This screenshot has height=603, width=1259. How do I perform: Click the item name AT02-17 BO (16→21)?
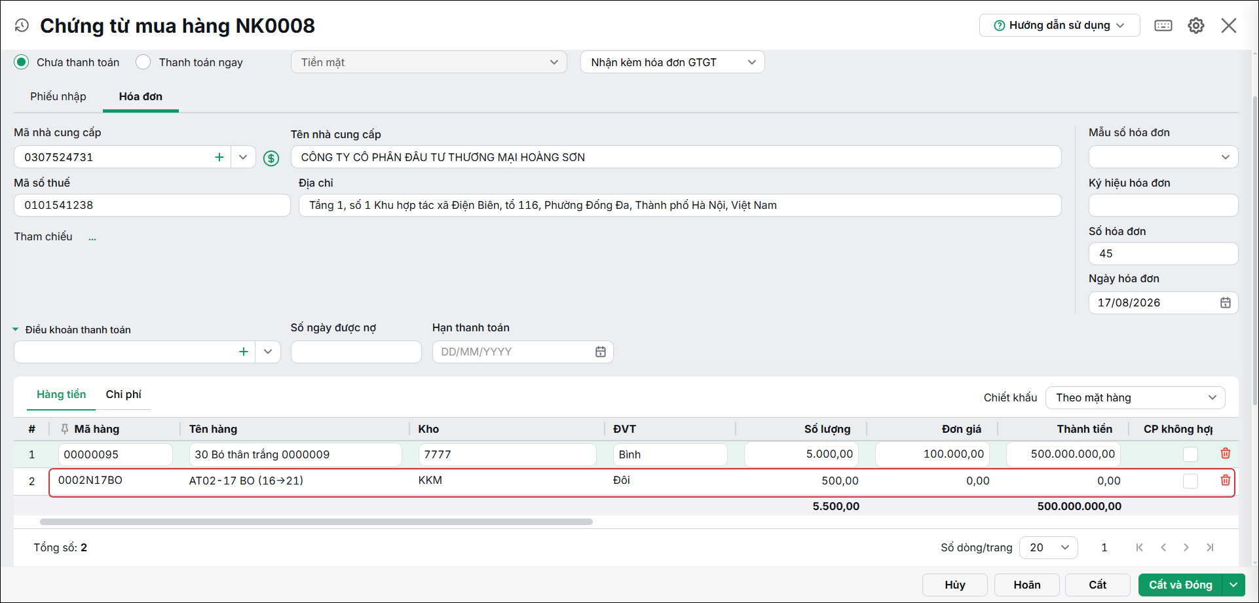(246, 481)
